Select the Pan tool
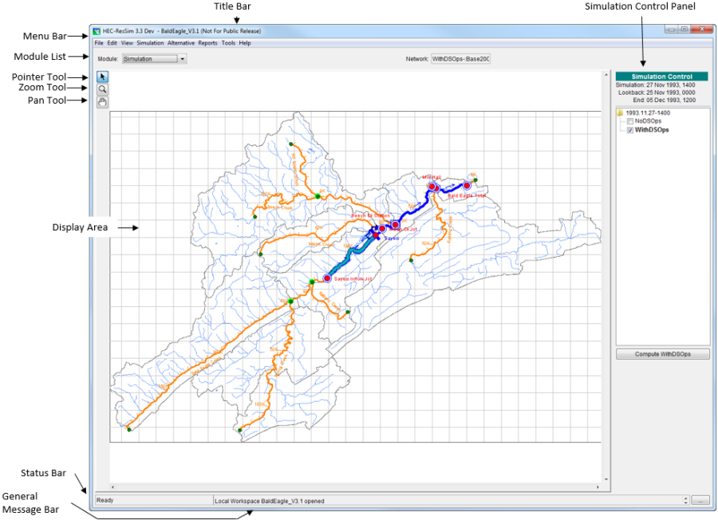 pyautogui.click(x=101, y=101)
